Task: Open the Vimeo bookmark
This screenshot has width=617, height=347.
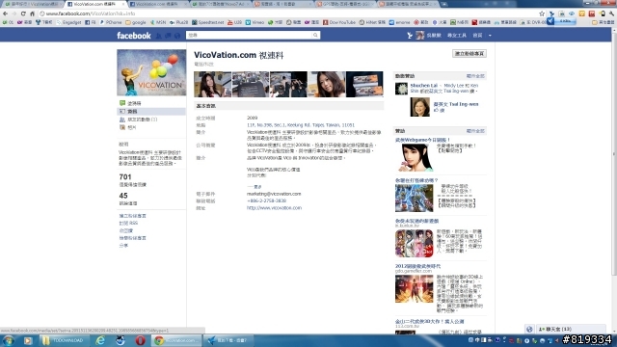Action: (x=255, y=22)
